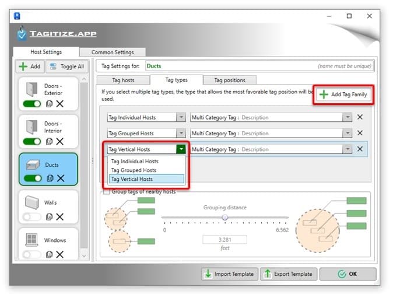Click Add Tag Family button

(x=343, y=94)
